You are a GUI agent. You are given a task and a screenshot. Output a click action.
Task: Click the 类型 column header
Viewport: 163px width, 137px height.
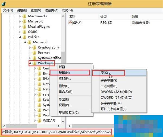[114, 17]
